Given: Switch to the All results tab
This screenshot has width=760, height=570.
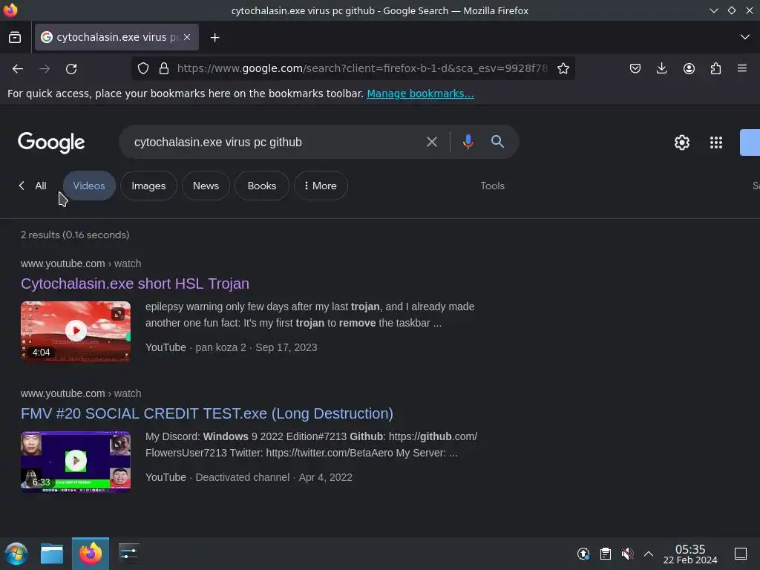Looking at the screenshot, I should [41, 186].
